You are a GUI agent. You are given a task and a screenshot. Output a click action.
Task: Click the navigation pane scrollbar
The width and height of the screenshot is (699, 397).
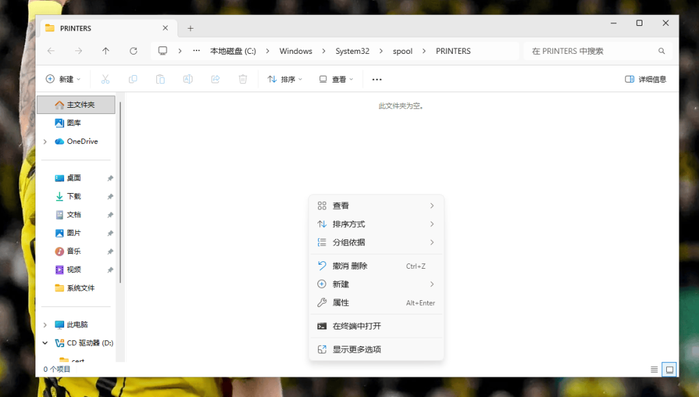pyautogui.click(x=120, y=192)
